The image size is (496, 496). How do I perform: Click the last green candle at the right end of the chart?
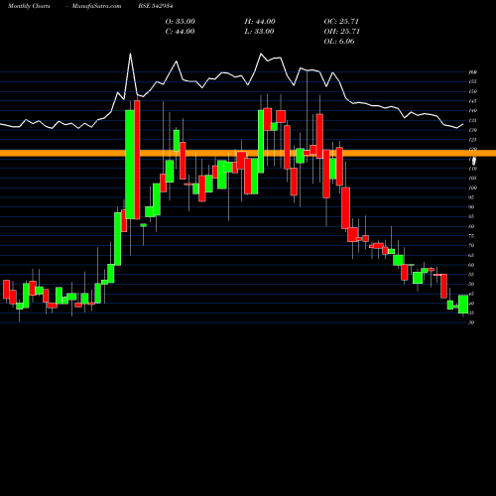tap(463, 305)
